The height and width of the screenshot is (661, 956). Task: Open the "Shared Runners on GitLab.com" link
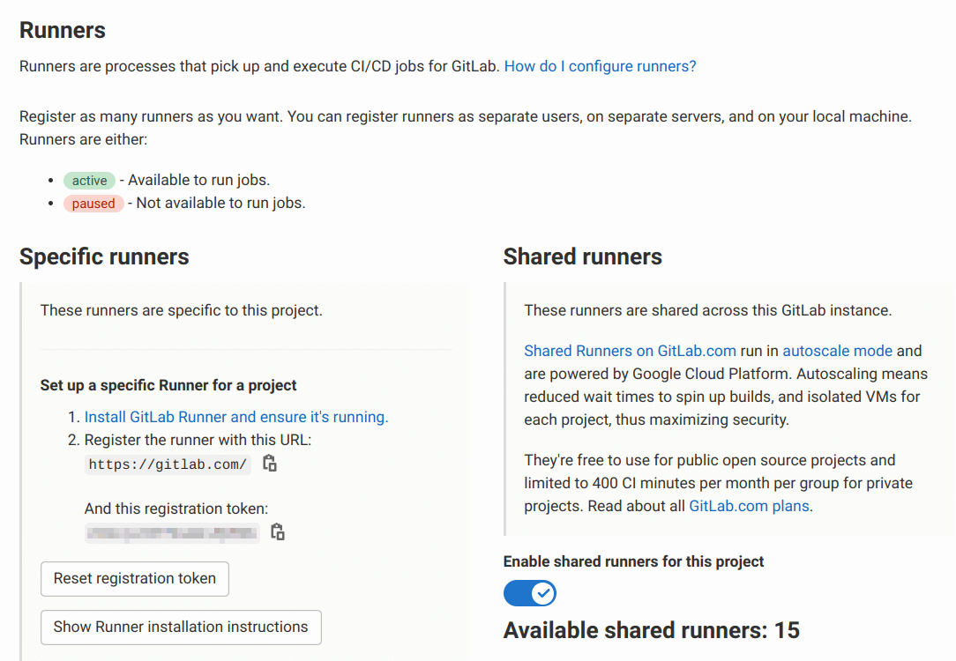630,351
